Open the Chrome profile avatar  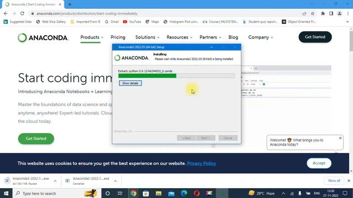pyautogui.click(x=340, y=13)
